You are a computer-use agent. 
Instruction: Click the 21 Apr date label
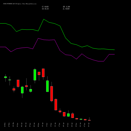point(68,125)
